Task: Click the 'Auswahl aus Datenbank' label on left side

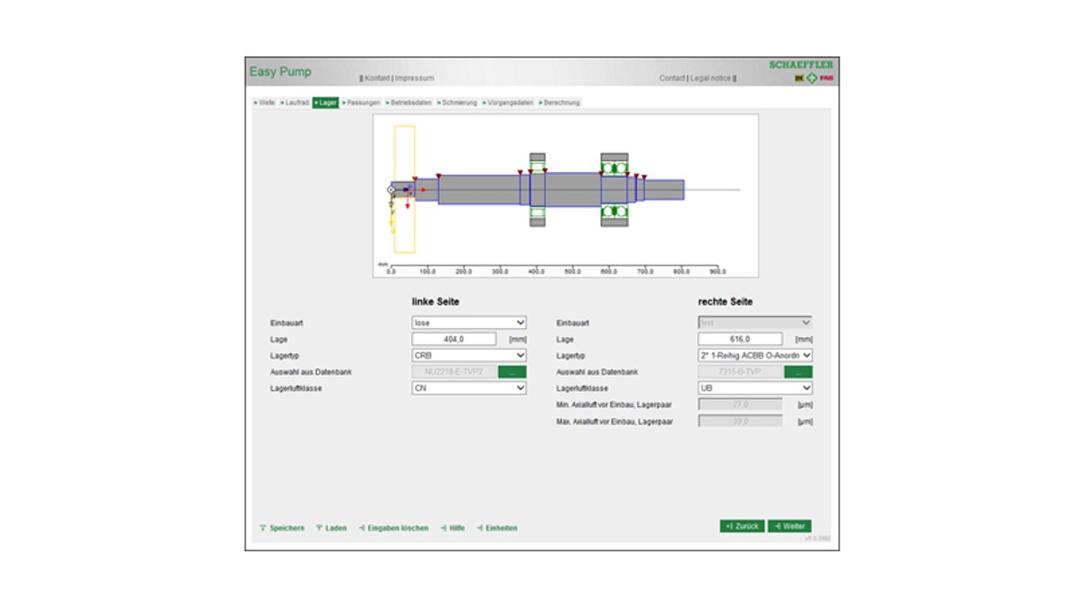Action: (x=311, y=372)
